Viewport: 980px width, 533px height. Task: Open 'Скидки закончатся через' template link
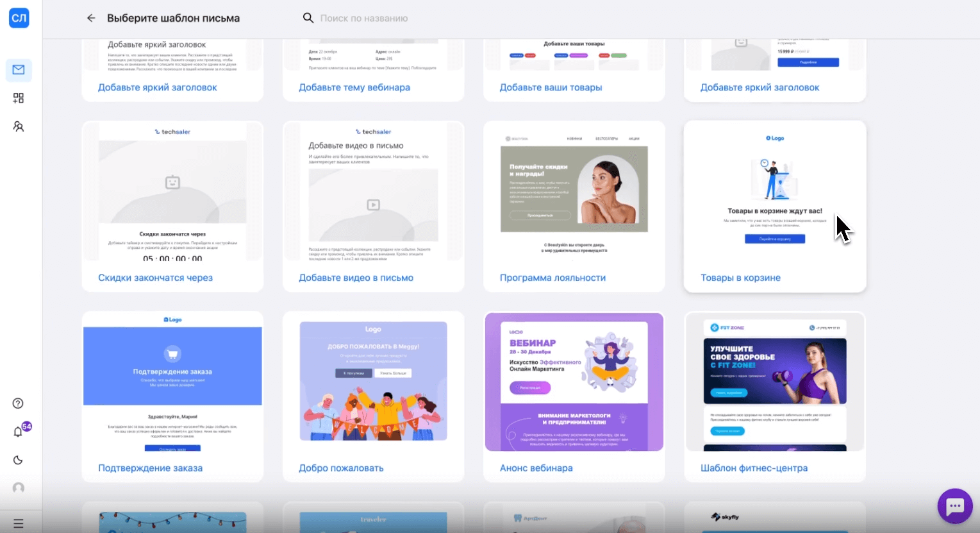155,278
